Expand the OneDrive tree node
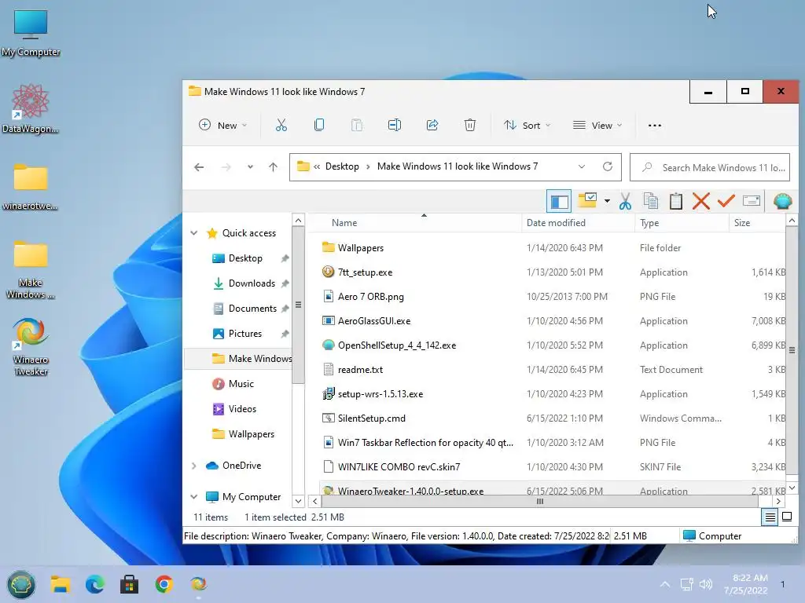Viewport: 805px width, 603px height. 194,466
